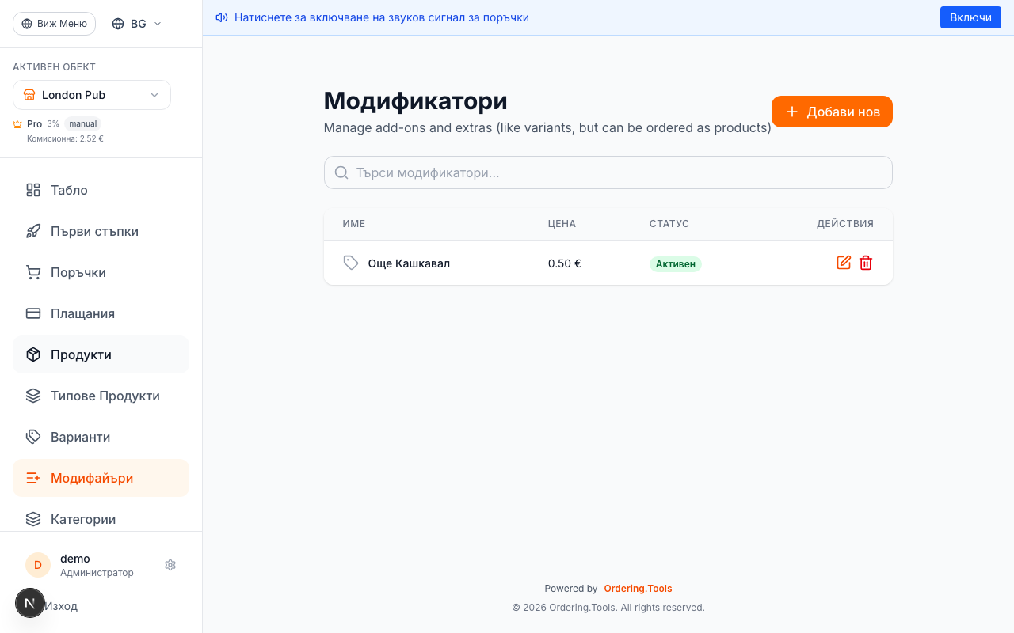Click the sound notification speaker icon

[221, 17]
